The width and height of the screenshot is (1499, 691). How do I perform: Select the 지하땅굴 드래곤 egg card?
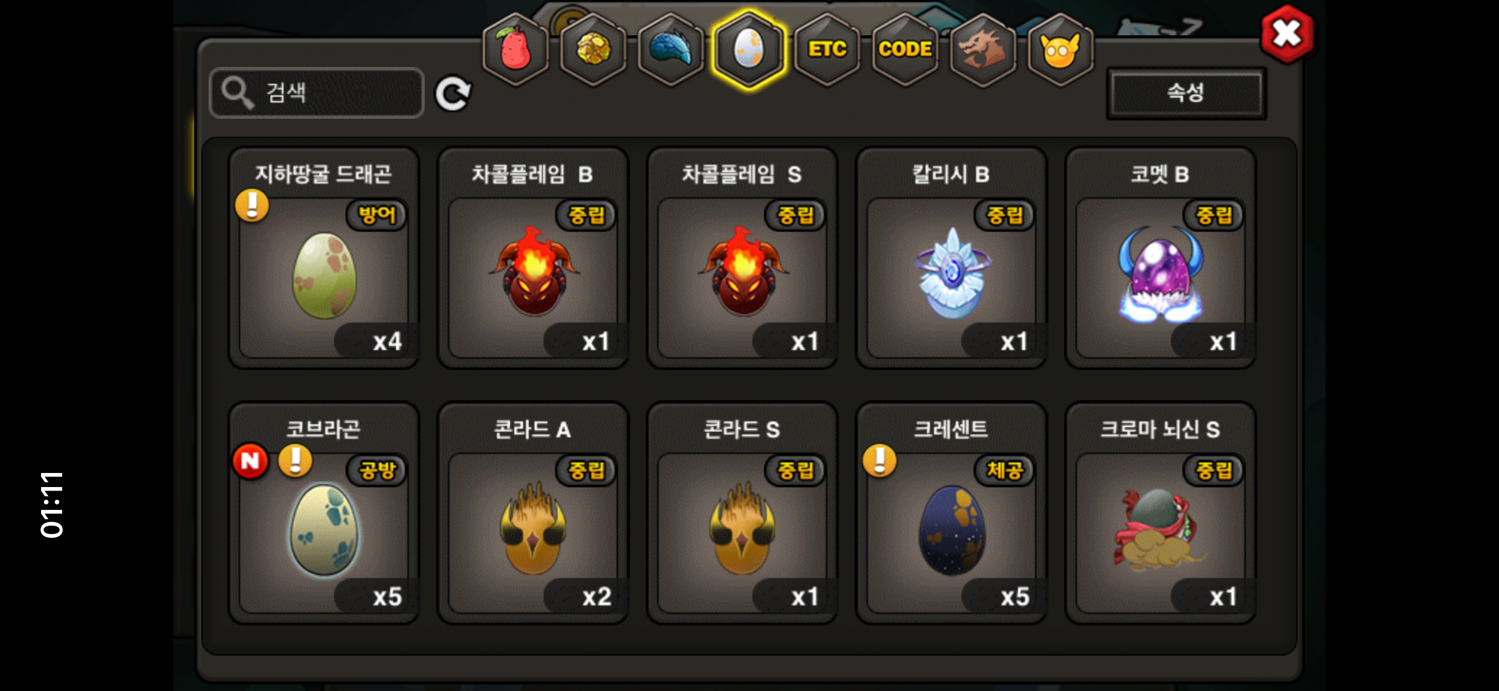click(x=324, y=258)
